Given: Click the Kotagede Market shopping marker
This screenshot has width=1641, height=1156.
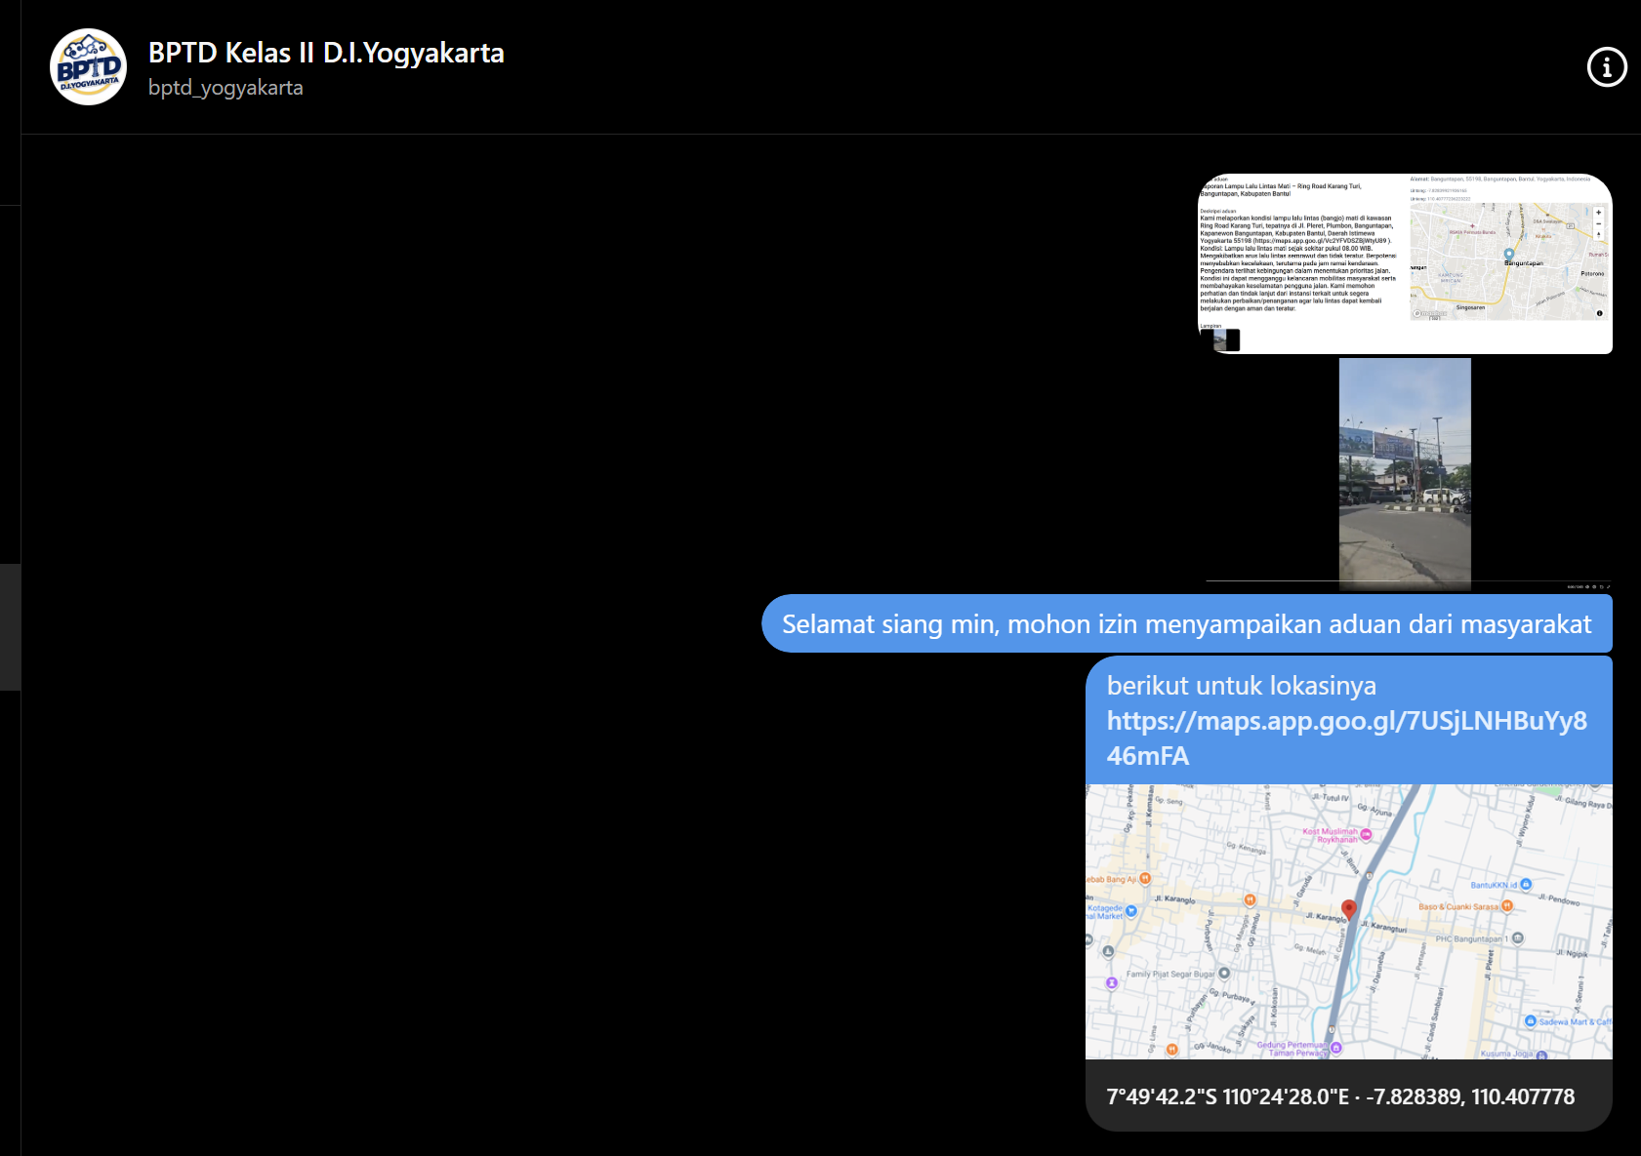Looking at the screenshot, I should click(1131, 911).
